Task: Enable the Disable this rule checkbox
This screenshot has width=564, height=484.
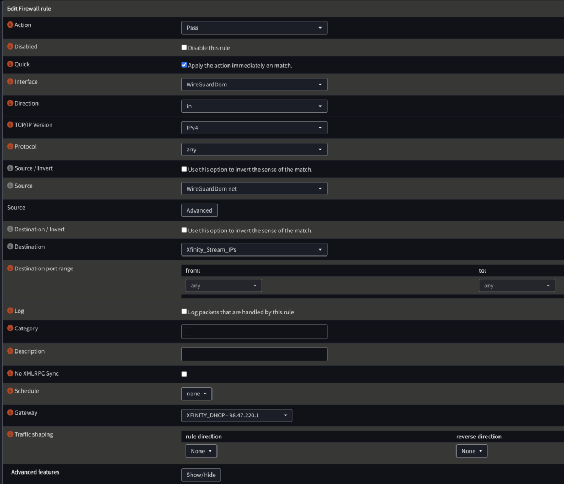Action: (x=185, y=47)
